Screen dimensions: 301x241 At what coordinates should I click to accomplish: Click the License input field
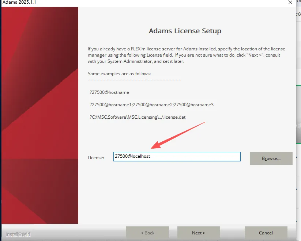click(x=177, y=157)
